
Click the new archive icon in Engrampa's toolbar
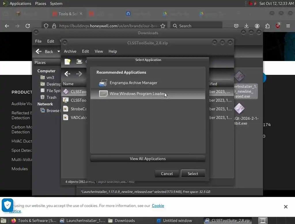tap(67, 62)
